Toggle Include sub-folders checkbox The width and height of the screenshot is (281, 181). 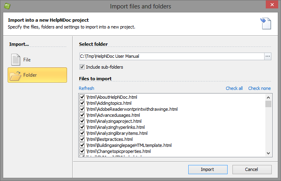pyautogui.click(x=82, y=67)
